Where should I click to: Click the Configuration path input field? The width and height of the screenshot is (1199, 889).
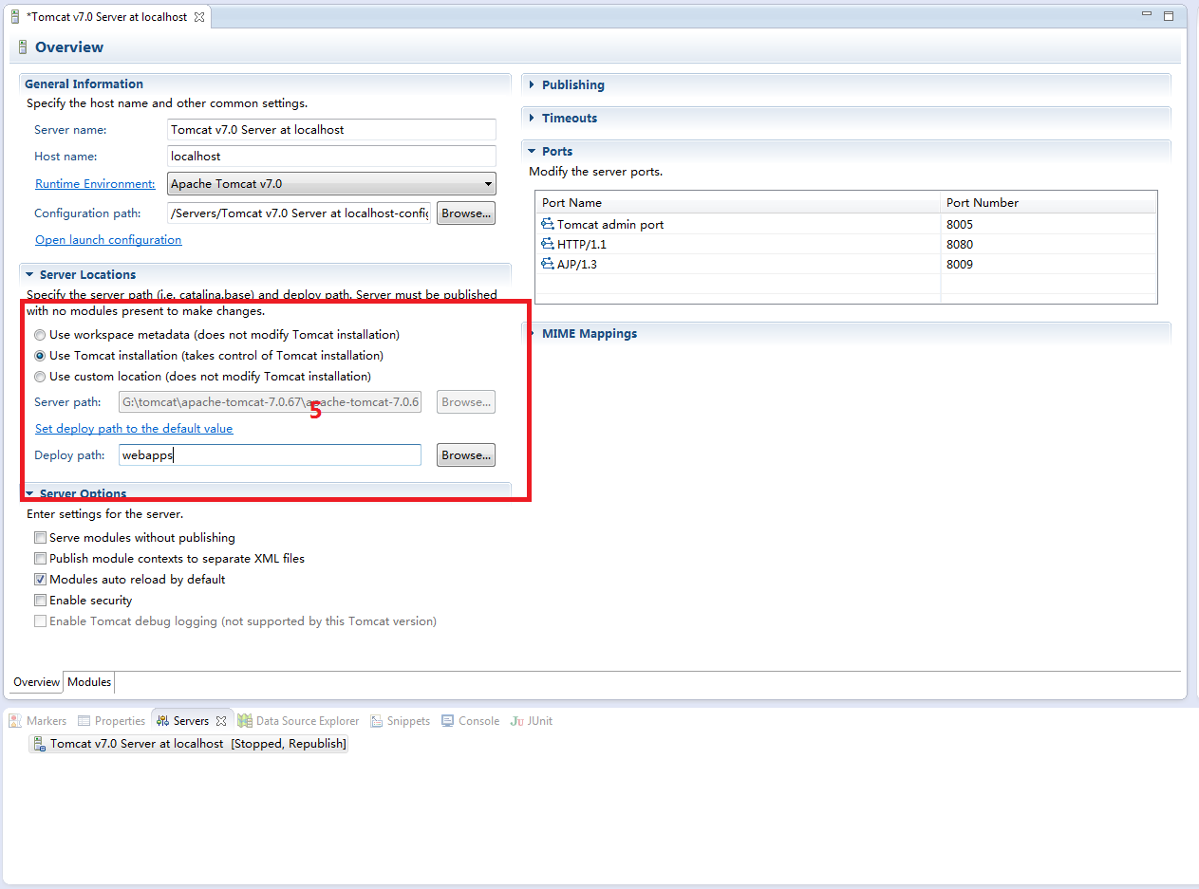click(x=299, y=213)
